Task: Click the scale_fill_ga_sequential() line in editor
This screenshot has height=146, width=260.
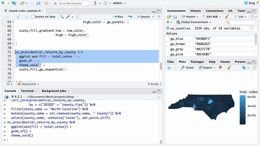Action: pos(43,69)
